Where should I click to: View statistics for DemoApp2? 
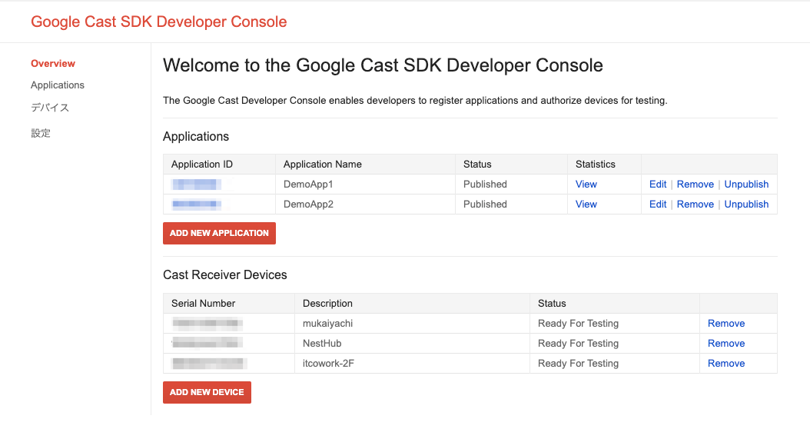tap(586, 205)
